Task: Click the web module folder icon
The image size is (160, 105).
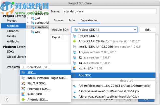Action: point(32,32)
